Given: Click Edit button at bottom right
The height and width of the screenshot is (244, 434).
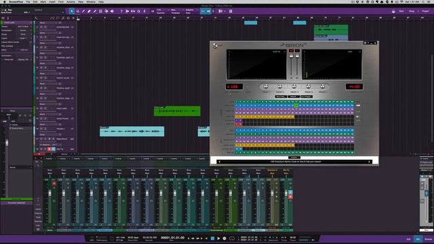Looking at the screenshot, I should pyautogui.click(x=408, y=239).
